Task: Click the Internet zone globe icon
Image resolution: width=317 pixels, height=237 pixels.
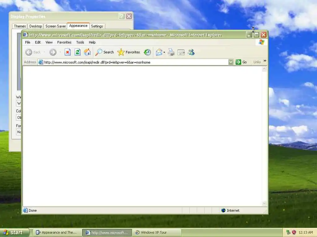Action: (x=224, y=210)
